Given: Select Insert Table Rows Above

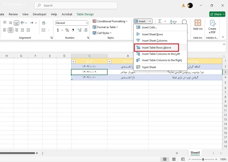Looking at the screenshot, I should click(x=156, y=47).
